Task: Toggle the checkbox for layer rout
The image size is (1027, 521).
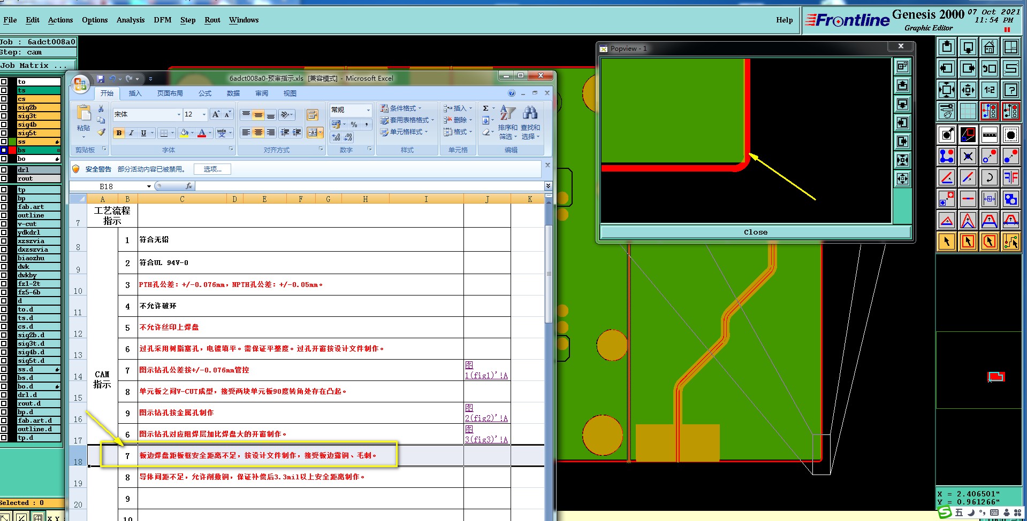Action: click(4, 178)
